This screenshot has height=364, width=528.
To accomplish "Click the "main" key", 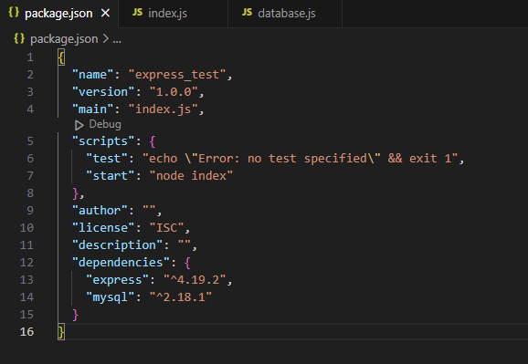I will pos(93,109).
